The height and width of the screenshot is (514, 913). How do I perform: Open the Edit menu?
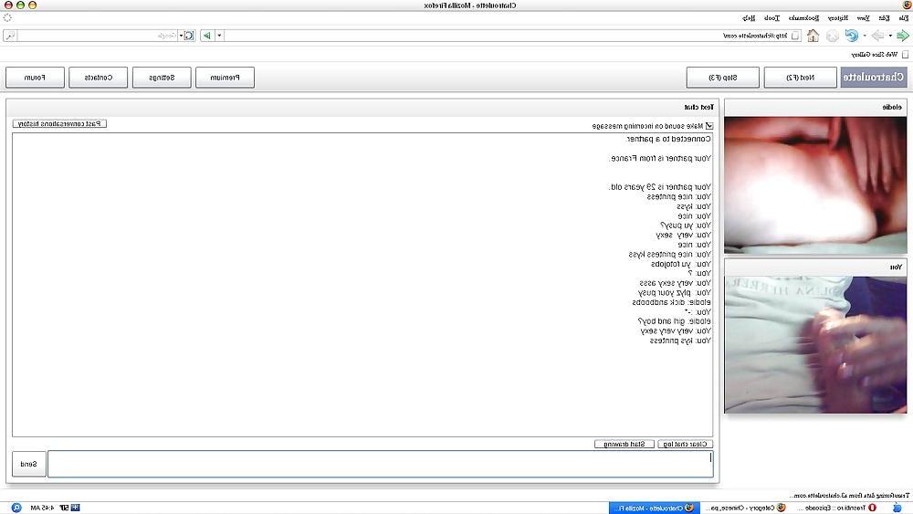(884, 18)
